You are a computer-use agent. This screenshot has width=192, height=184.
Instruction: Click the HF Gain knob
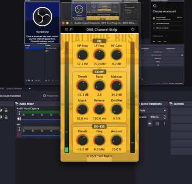pyautogui.click(x=116, y=55)
